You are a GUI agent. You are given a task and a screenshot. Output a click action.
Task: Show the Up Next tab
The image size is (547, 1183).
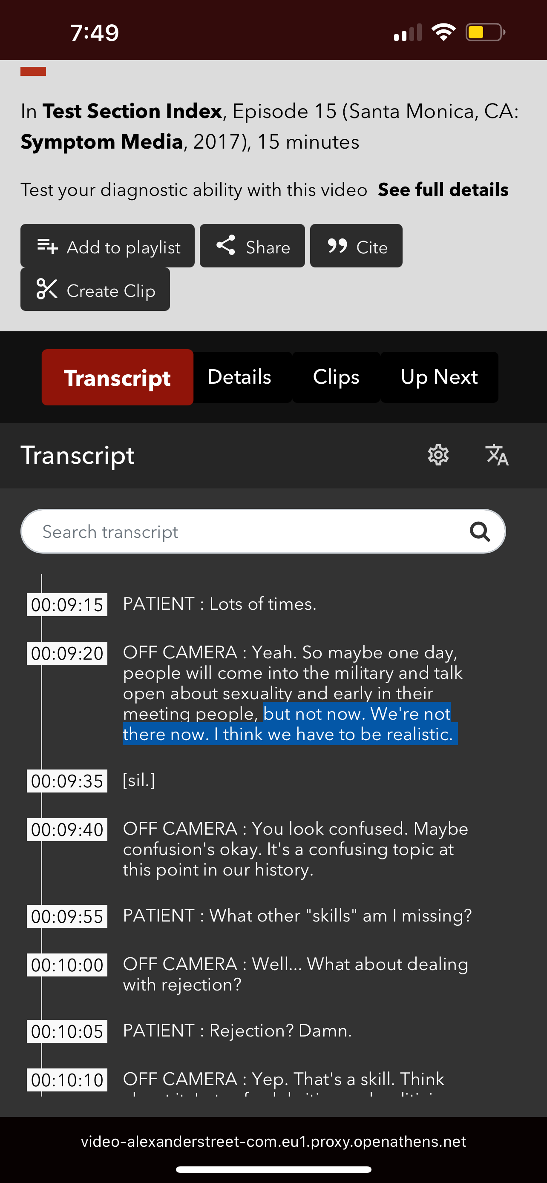(x=439, y=377)
